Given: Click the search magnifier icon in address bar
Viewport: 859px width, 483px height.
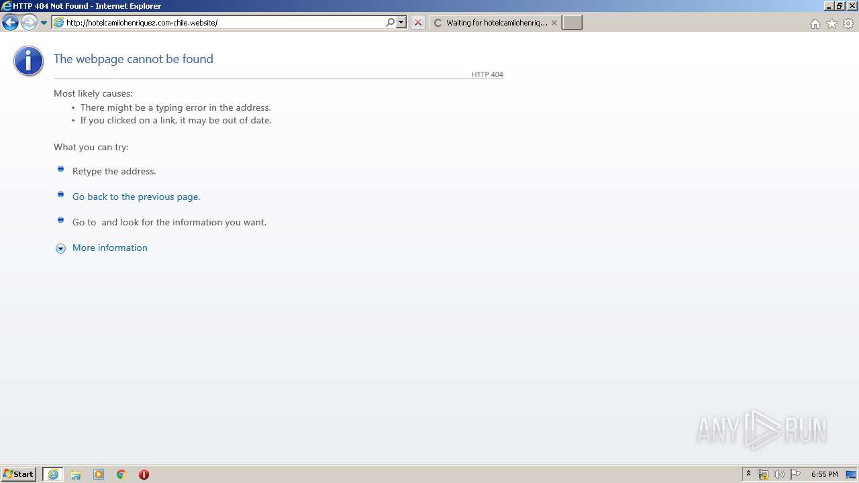Looking at the screenshot, I should pyautogui.click(x=390, y=23).
